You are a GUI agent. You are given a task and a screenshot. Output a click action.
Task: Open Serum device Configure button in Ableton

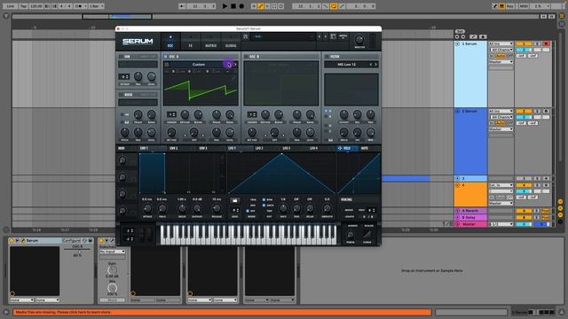pos(71,240)
